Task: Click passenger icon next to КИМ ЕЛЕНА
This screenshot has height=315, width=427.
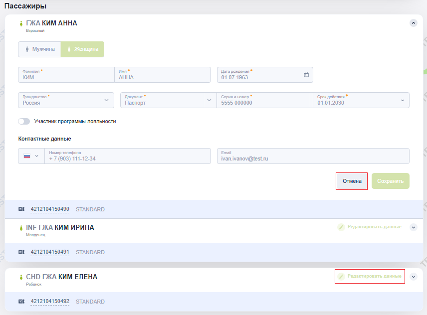Action: coord(21,277)
